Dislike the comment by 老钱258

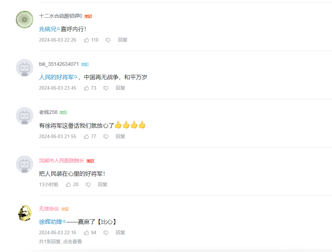pos(106,137)
